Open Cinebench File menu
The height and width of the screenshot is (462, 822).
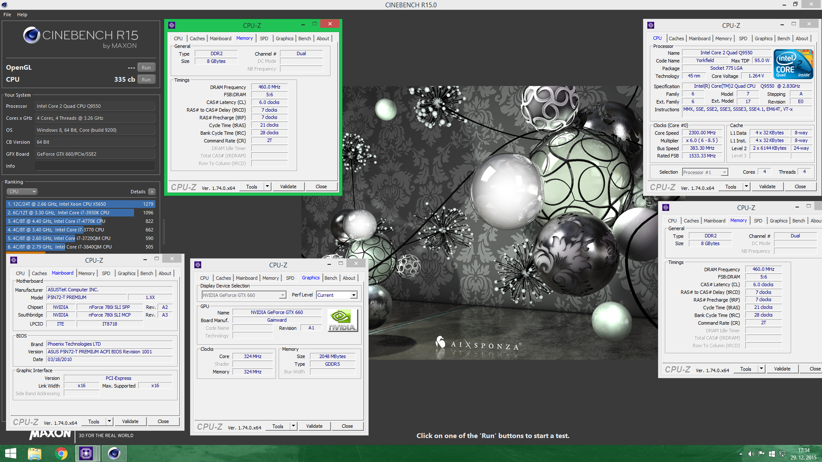click(7, 15)
